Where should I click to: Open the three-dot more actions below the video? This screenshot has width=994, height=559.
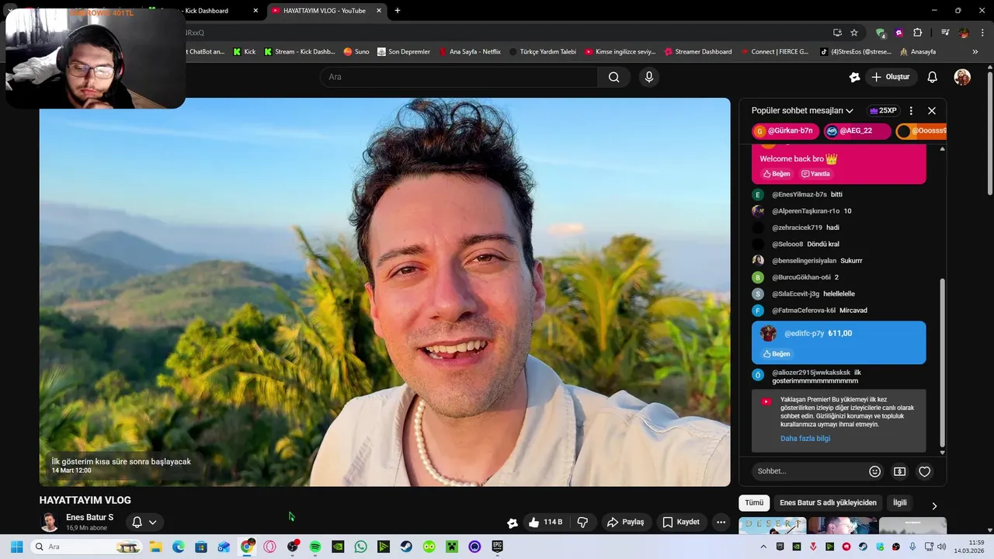click(721, 522)
